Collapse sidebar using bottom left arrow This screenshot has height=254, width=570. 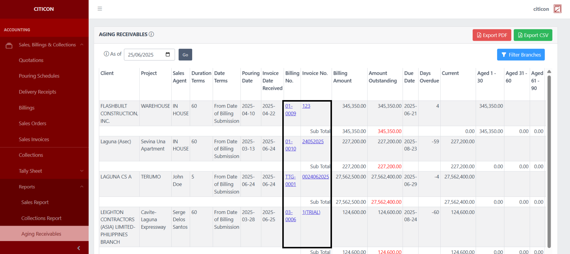[x=79, y=248]
